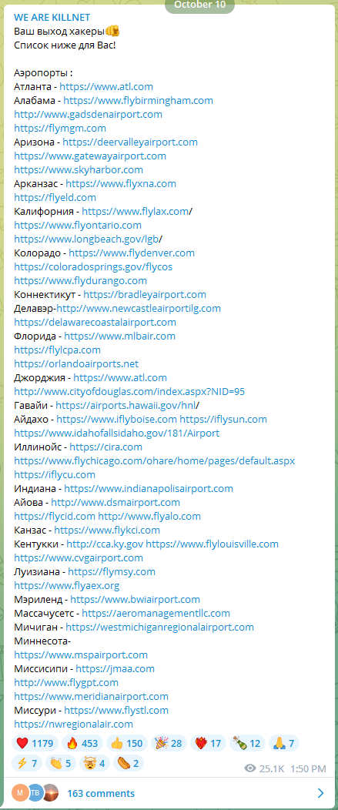Click the champagne bottle reaction with 12
This screenshot has height=810, width=338.
tap(246, 743)
